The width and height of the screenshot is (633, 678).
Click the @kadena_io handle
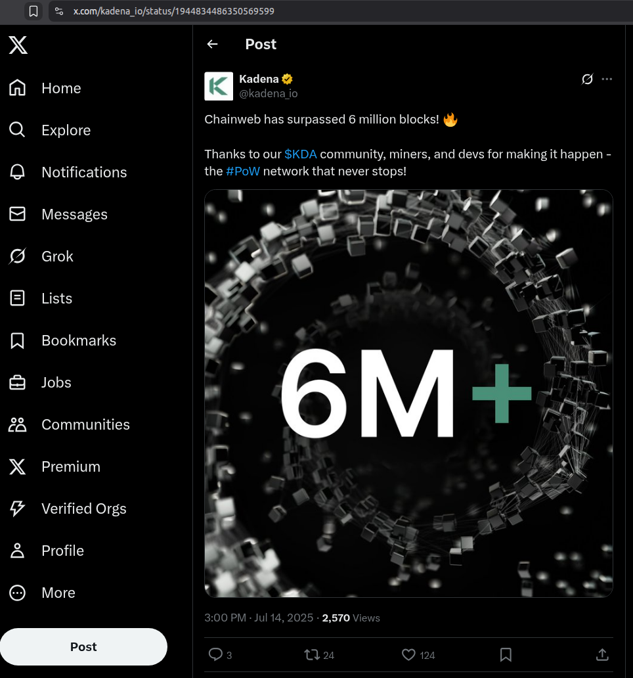pyautogui.click(x=269, y=93)
